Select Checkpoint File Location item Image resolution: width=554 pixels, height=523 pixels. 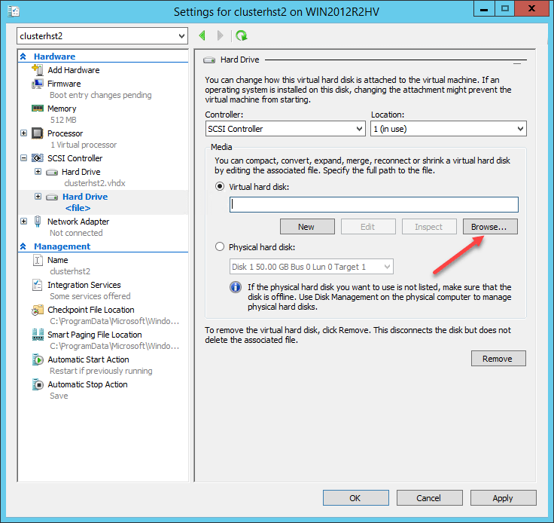[91, 310]
